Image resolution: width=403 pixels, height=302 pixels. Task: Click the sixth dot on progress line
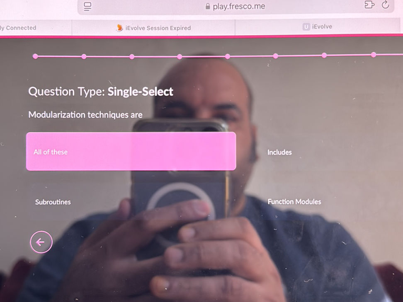[x=276, y=56]
